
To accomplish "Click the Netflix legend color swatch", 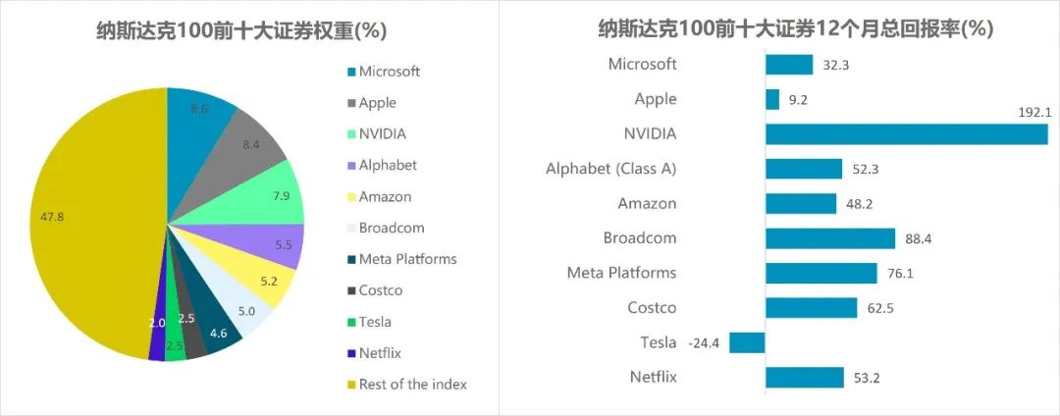I will [350, 353].
